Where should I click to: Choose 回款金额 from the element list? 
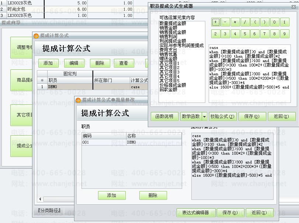coord(168,89)
